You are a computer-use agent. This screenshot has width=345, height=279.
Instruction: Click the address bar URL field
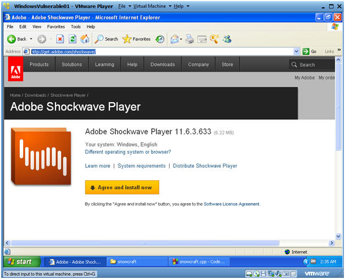point(162,52)
